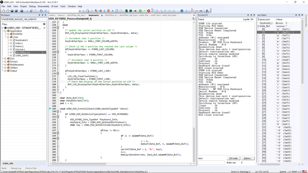
Task: Close the keyboard.c editor tab
Action: coord(102,15)
